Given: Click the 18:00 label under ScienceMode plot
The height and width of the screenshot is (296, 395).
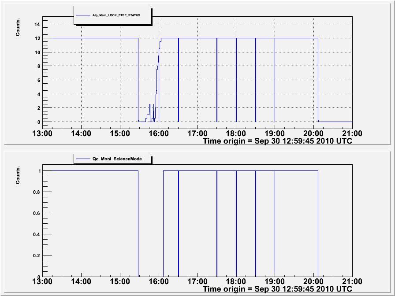Looking at the screenshot, I should click(x=236, y=281).
